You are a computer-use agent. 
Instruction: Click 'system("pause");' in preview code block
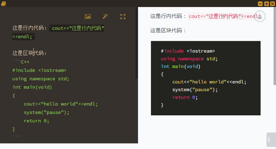[195, 90]
